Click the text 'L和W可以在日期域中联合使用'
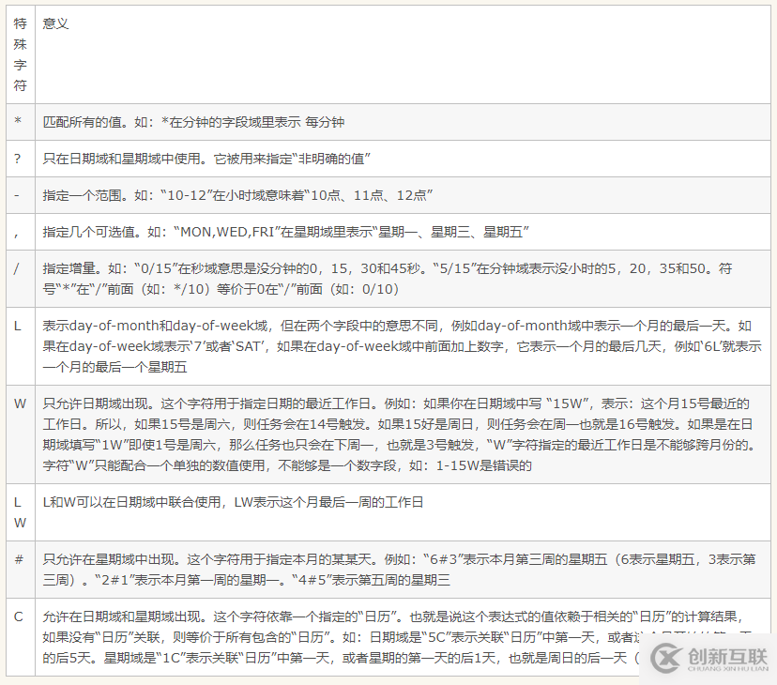777x685 pixels. pos(131,503)
